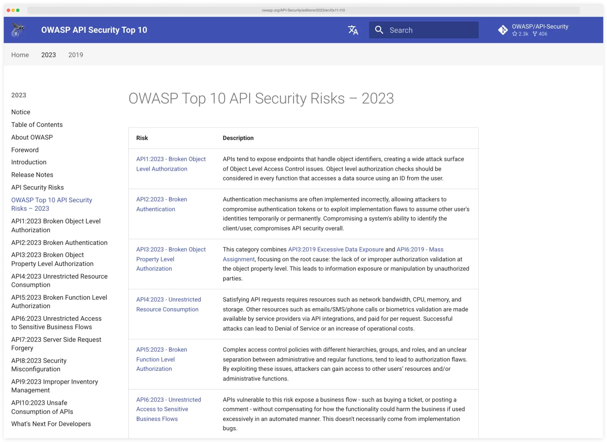Viewport: 607px width, 442px height.
Task: Open Table of Contents in sidebar
Action: coord(37,125)
